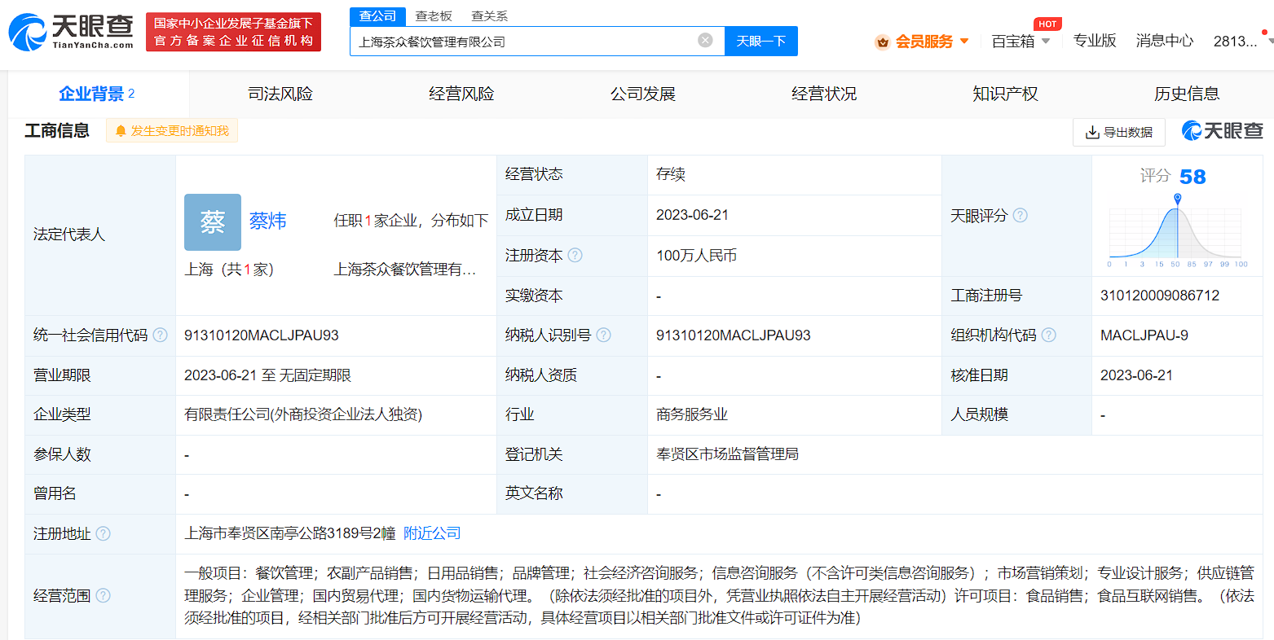Open 专业版 link in header
This screenshot has height=640, width=1274.
pyautogui.click(x=1095, y=41)
